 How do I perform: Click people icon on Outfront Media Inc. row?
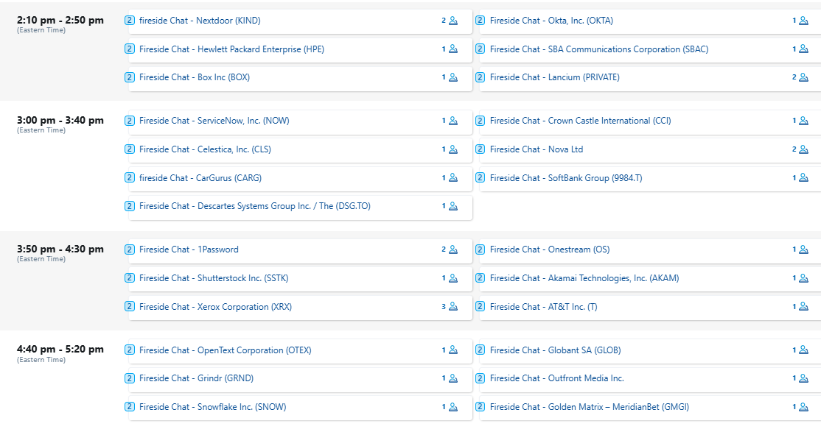[804, 378]
